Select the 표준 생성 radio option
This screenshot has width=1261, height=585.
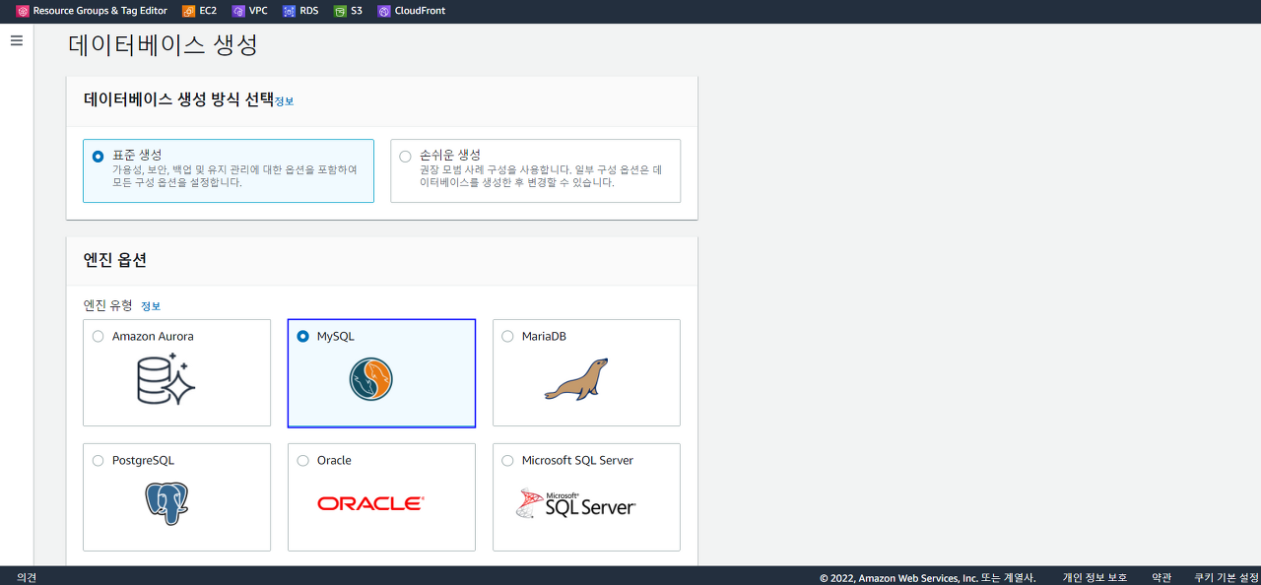point(98,156)
